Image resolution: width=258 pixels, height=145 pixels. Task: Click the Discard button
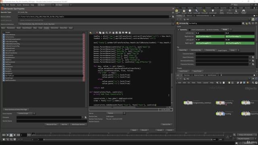144,130
